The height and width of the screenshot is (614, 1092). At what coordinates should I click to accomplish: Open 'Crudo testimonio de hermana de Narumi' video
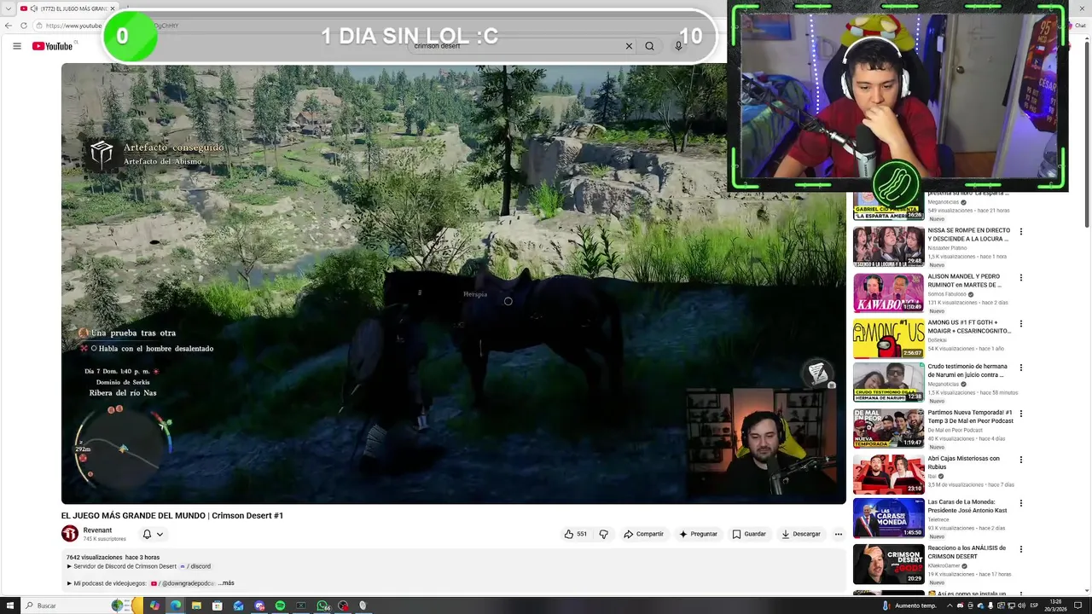(x=968, y=370)
